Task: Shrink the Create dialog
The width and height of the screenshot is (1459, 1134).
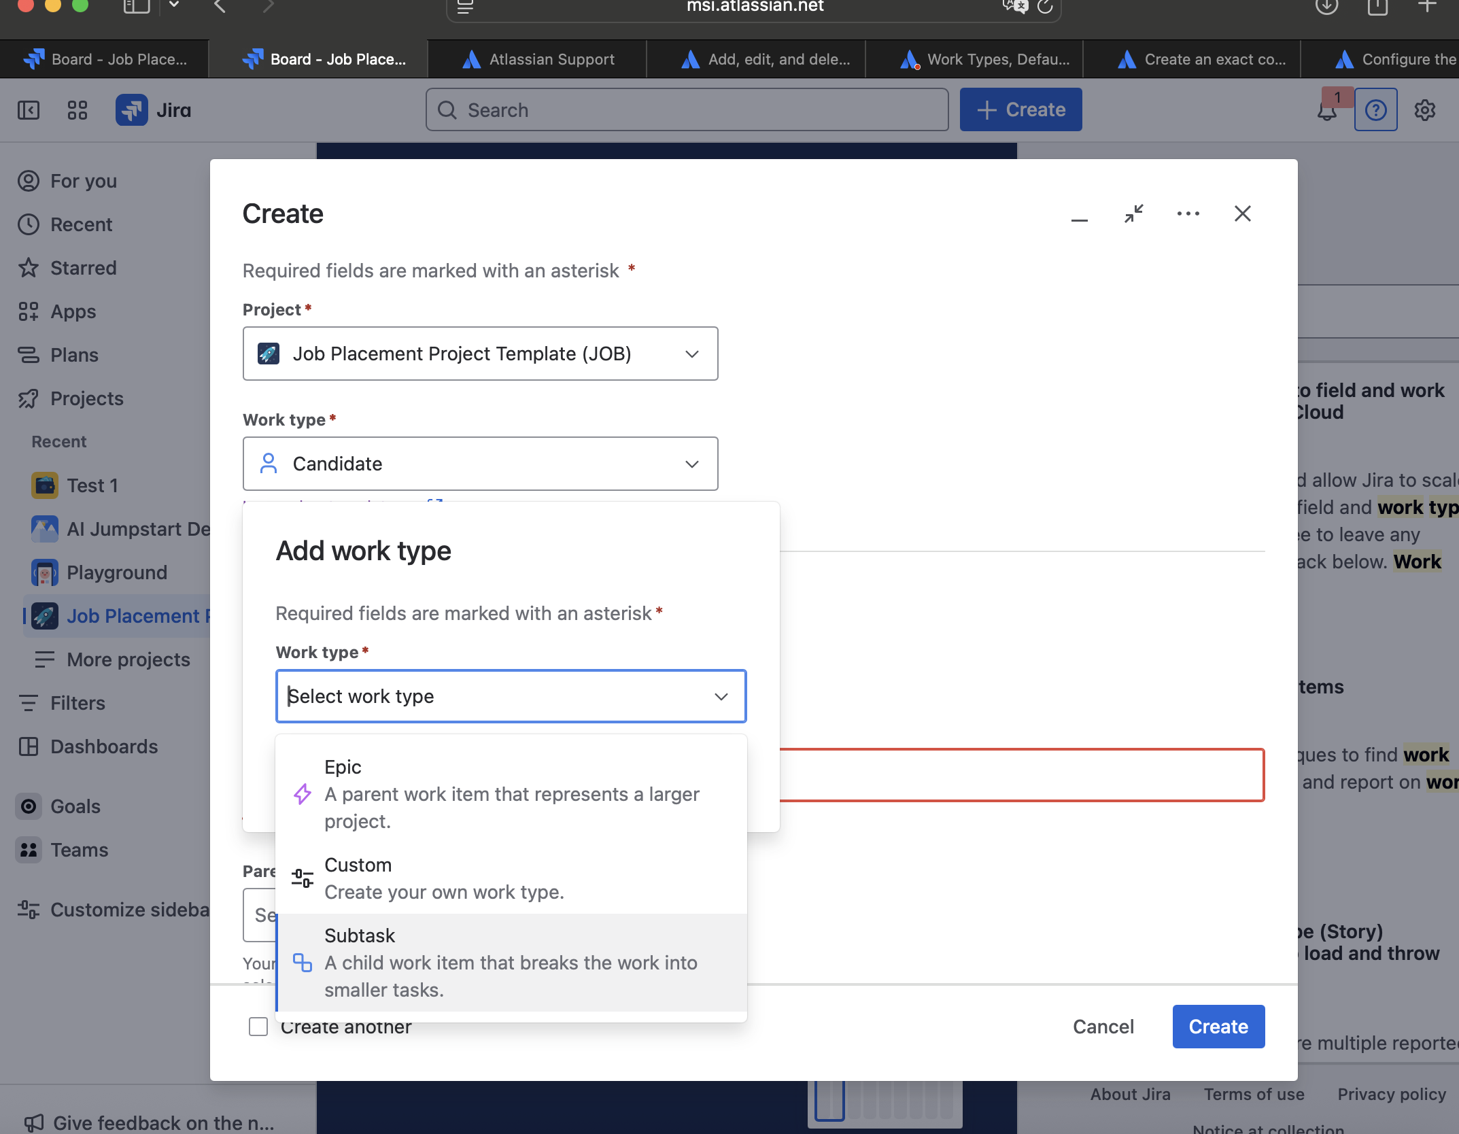Action: [x=1134, y=213]
